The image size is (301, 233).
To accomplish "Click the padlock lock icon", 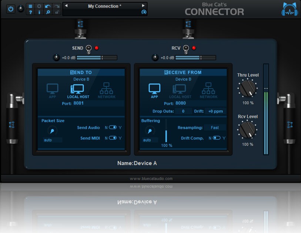I will pos(57,12).
